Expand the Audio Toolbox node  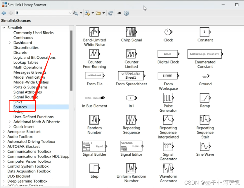click(x=4, y=136)
